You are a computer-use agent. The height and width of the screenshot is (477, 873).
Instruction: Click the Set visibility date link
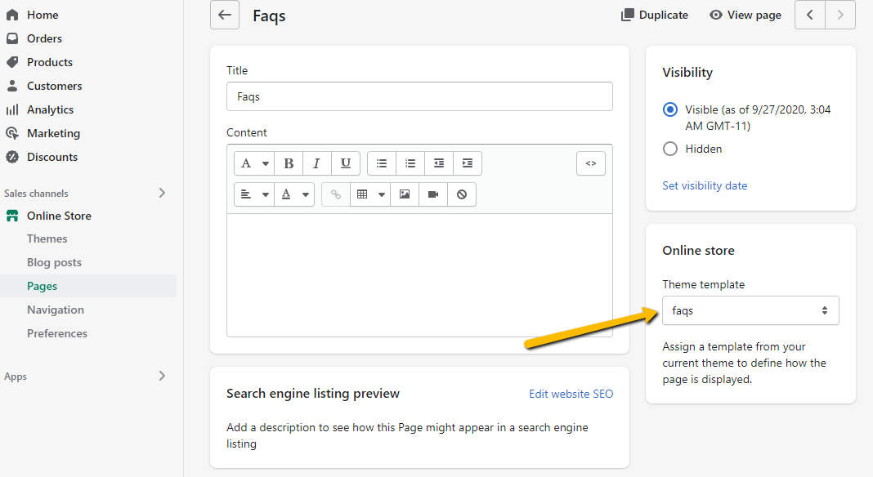705,185
